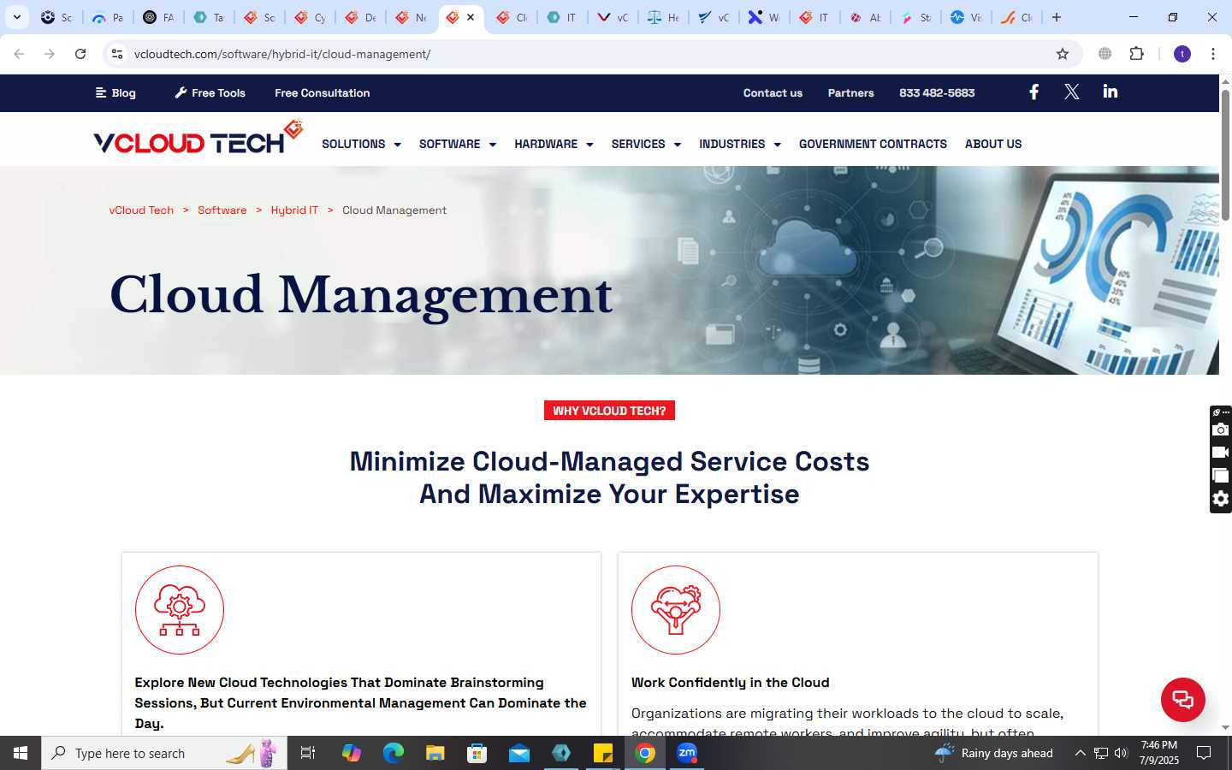Click the Partners link
This screenshot has height=770, width=1232.
point(850,92)
